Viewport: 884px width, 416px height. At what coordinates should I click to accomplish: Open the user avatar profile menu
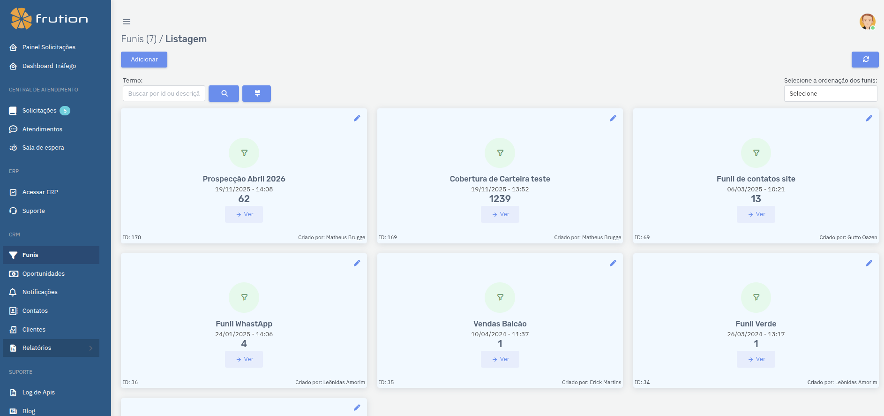(867, 22)
